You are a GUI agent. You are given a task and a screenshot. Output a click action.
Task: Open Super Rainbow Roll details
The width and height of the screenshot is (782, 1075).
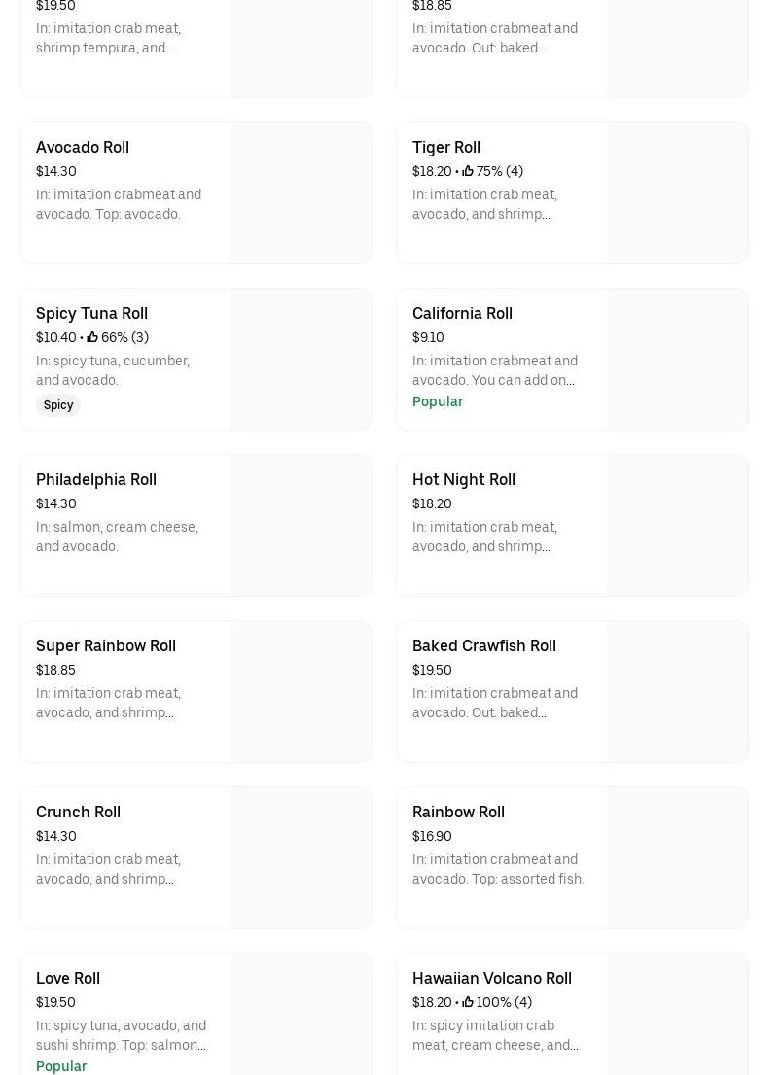pyautogui.click(x=106, y=645)
